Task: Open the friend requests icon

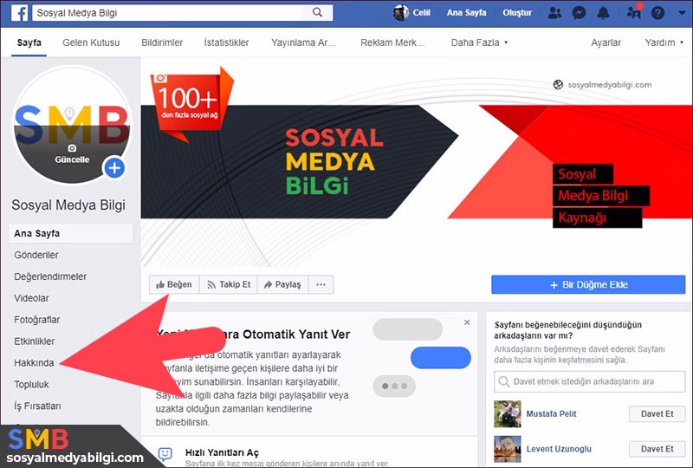Action: click(554, 13)
